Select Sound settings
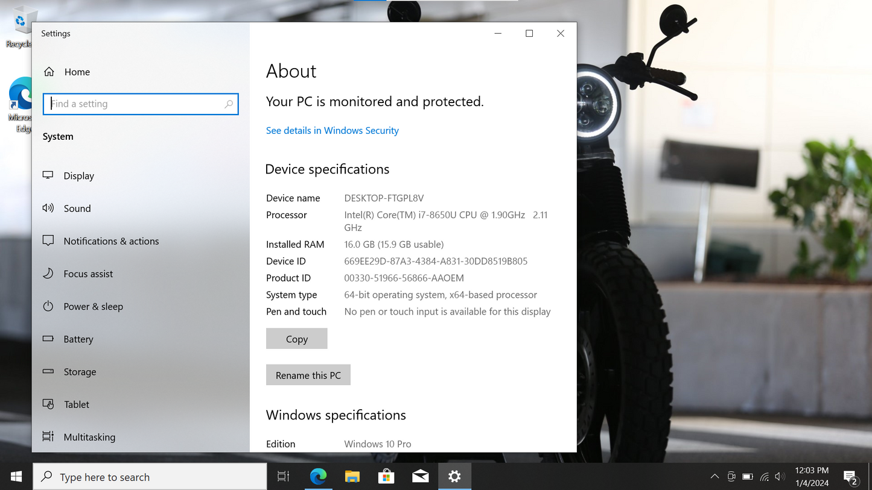 coord(77,208)
